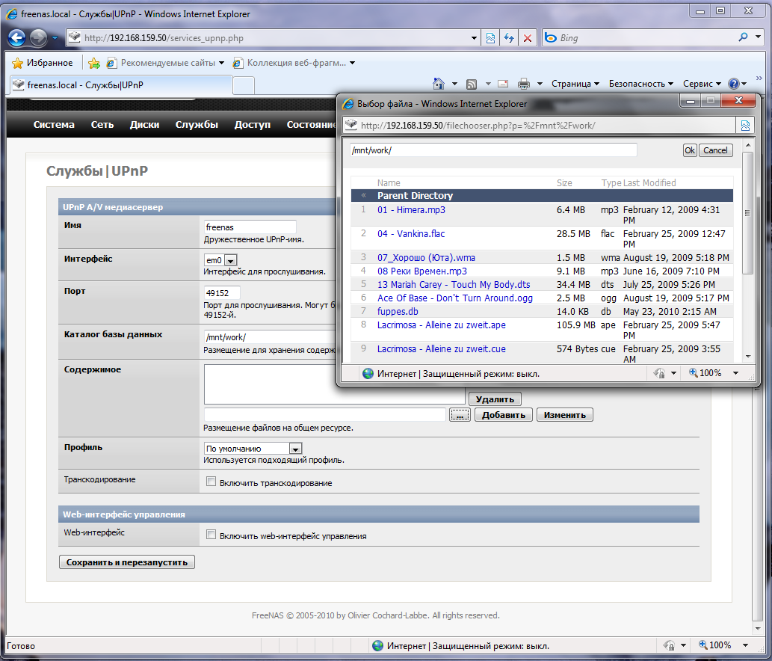Open the Диски menu in navigation bar

click(144, 125)
